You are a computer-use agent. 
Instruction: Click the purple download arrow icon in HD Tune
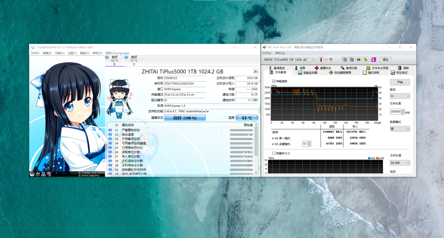(374, 59)
